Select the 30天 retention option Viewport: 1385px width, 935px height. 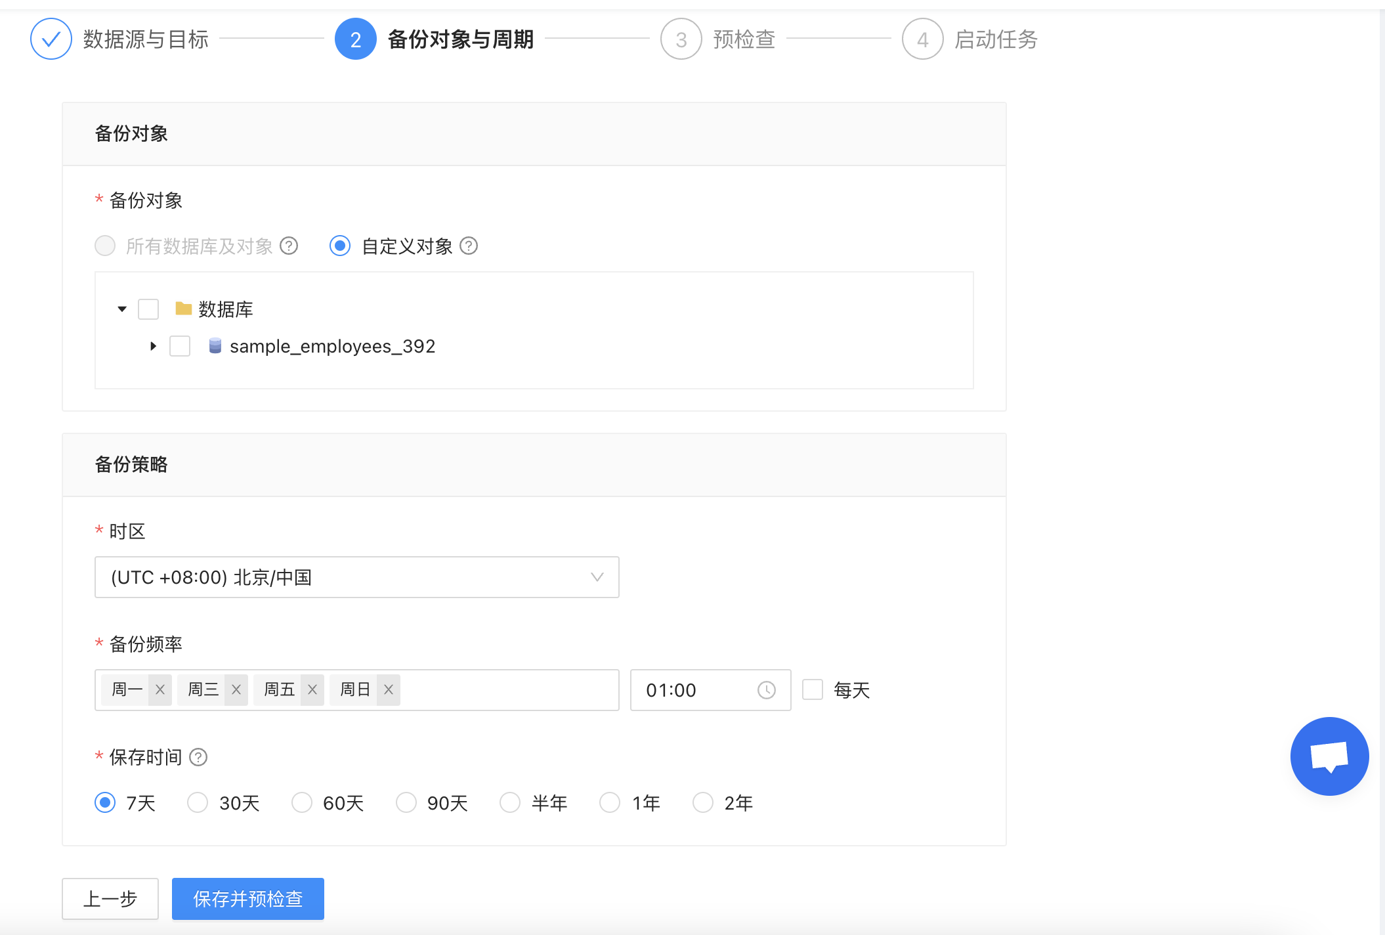coord(197,802)
